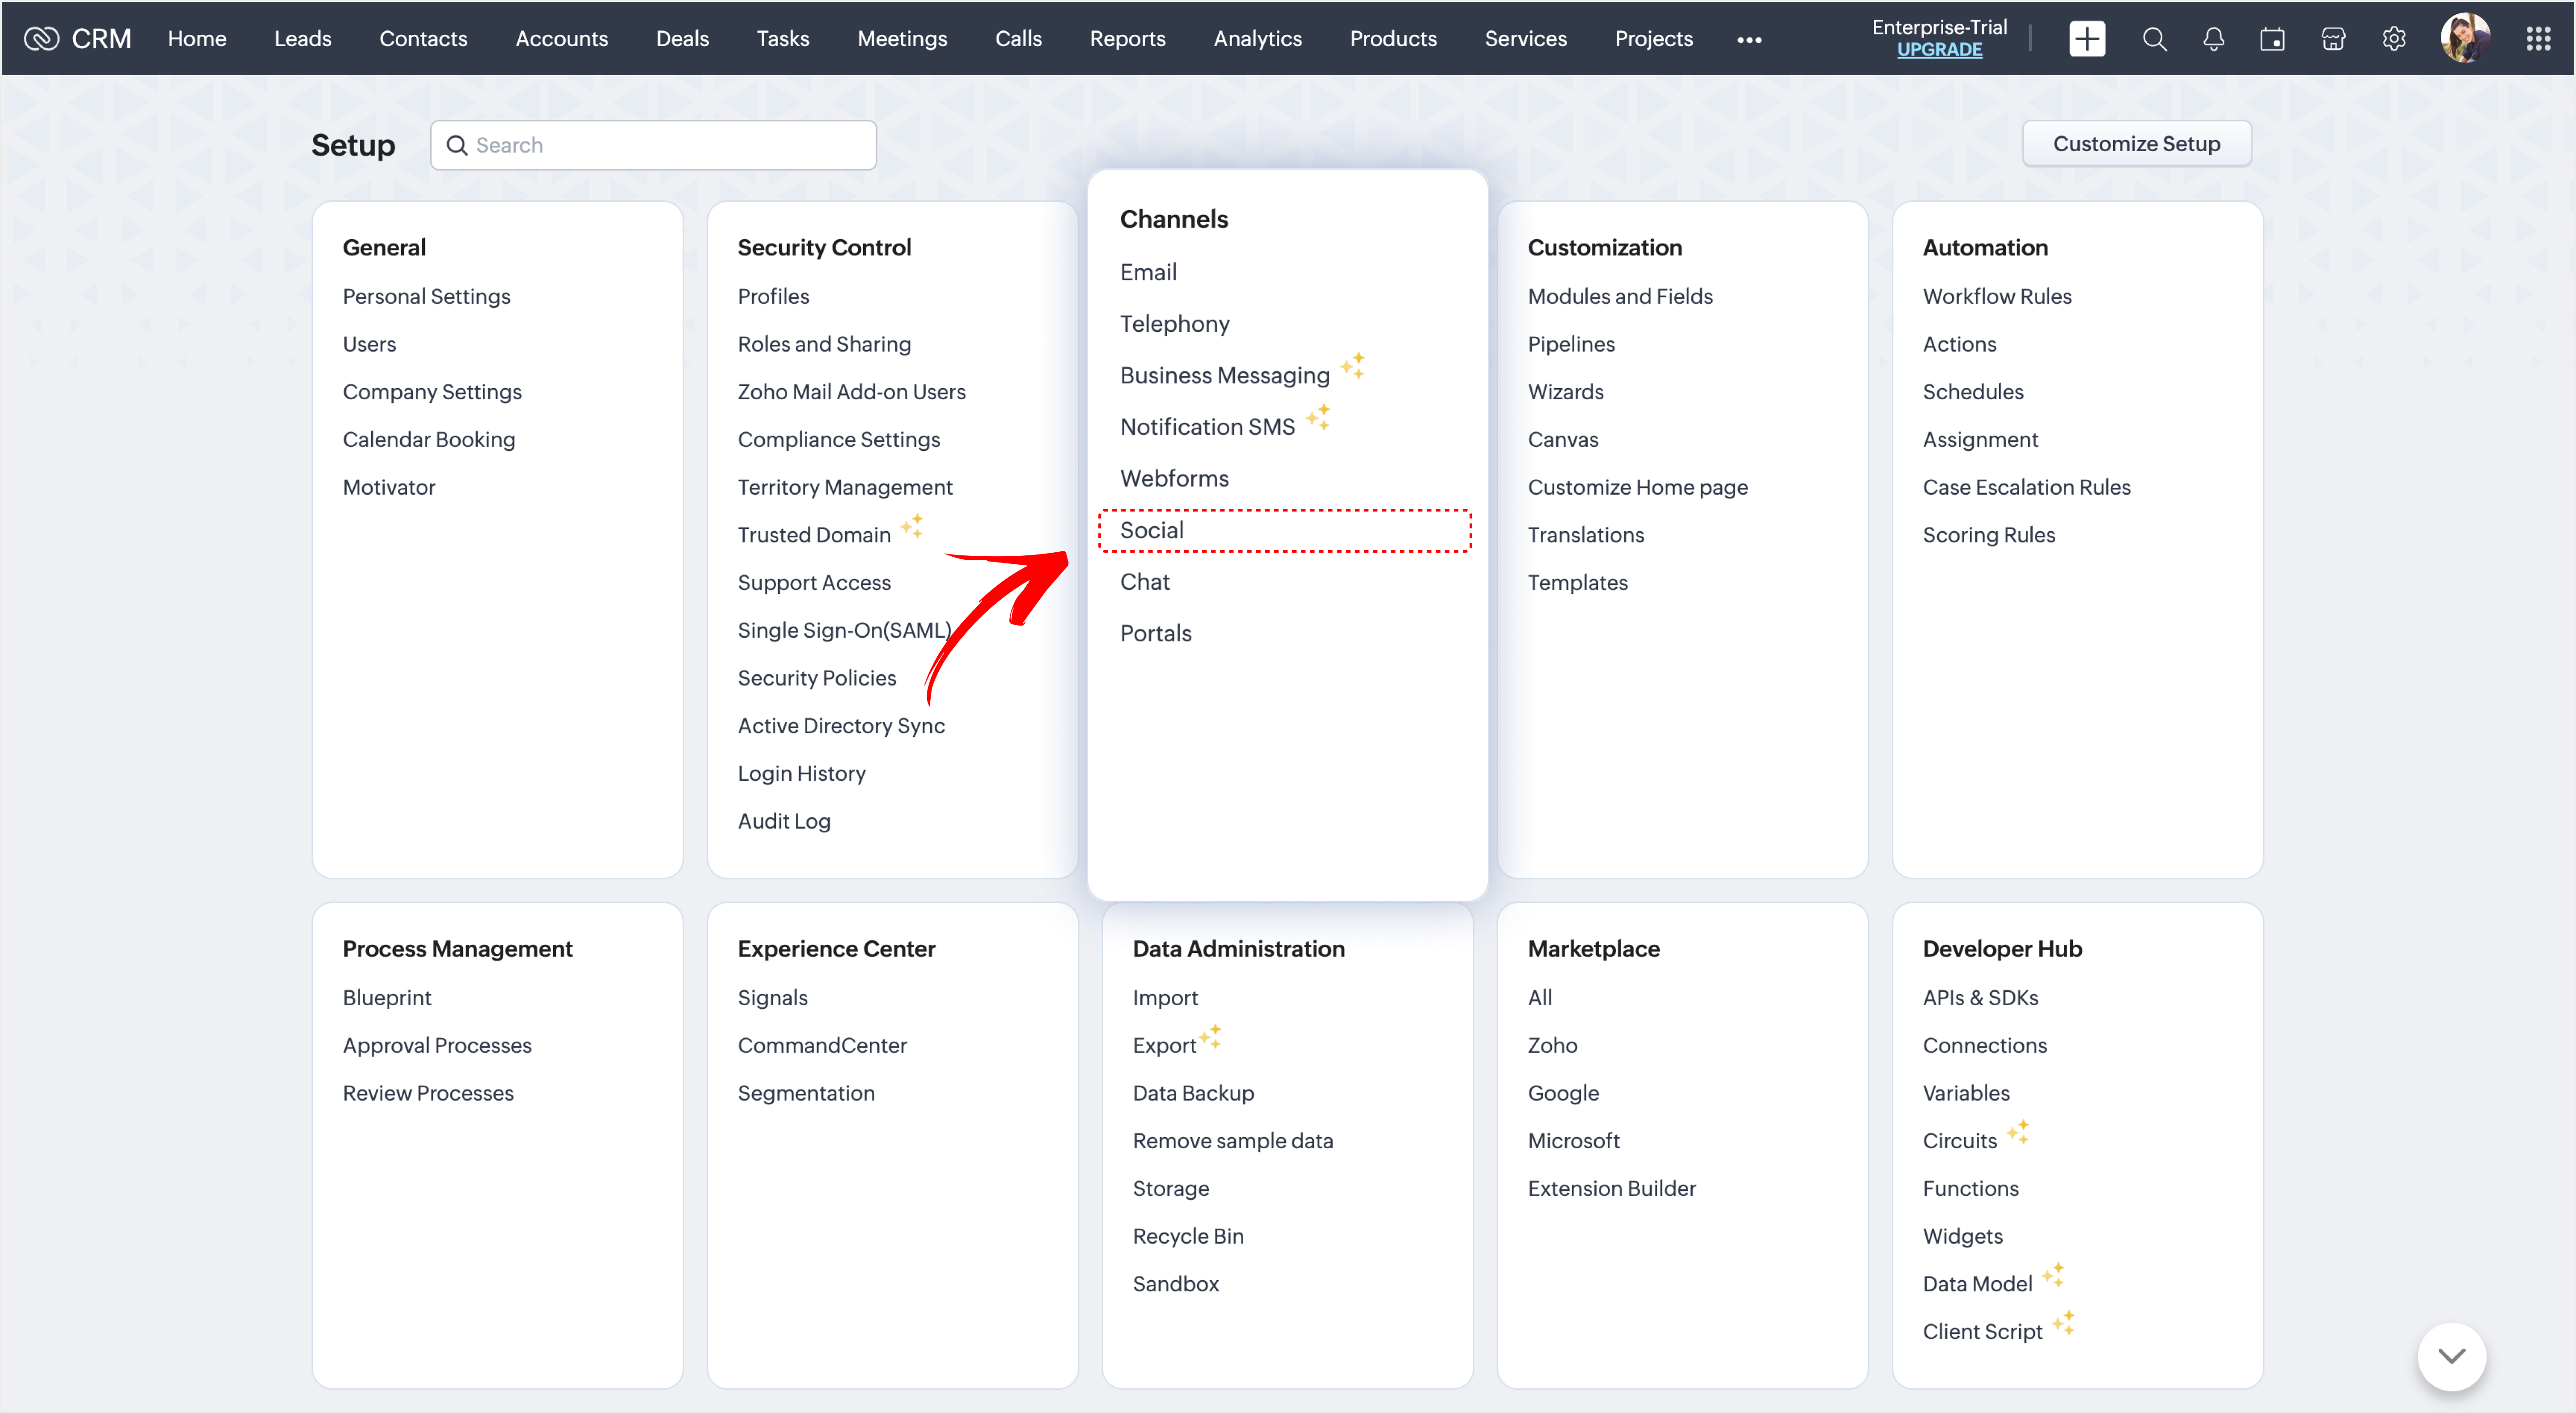
Task: Open Modules and Fields
Action: coord(1620,296)
